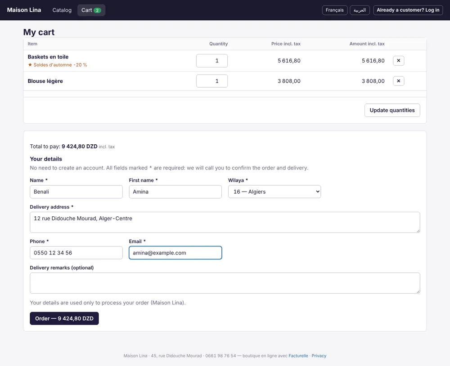The image size is (450, 366).
Task: Click the My cart page heading
Action: (x=39, y=32)
